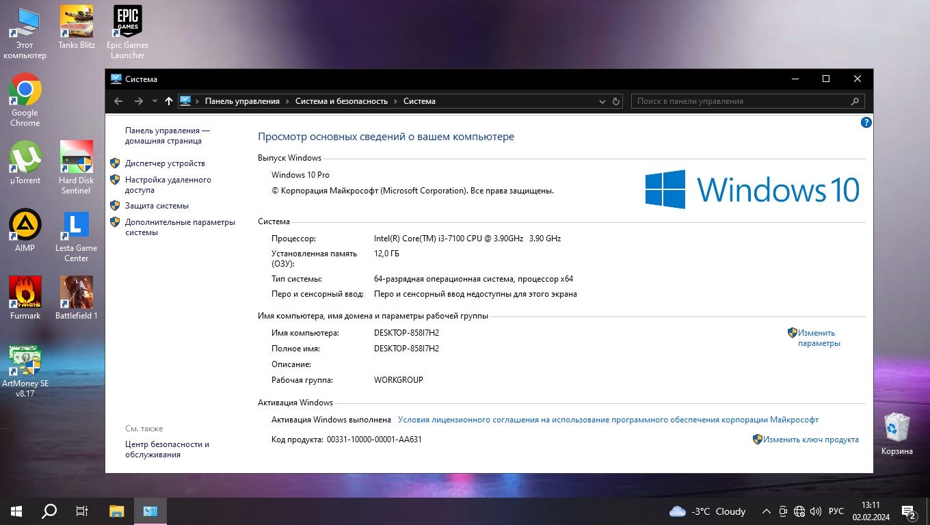Open volume control in system tray
The height and width of the screenshot is (525, 930).
coord(815,511)
